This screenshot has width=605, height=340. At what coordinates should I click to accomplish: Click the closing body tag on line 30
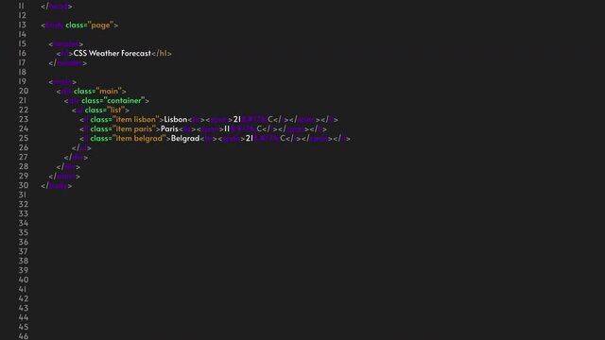pyautogui.click(x=57, y=185)
